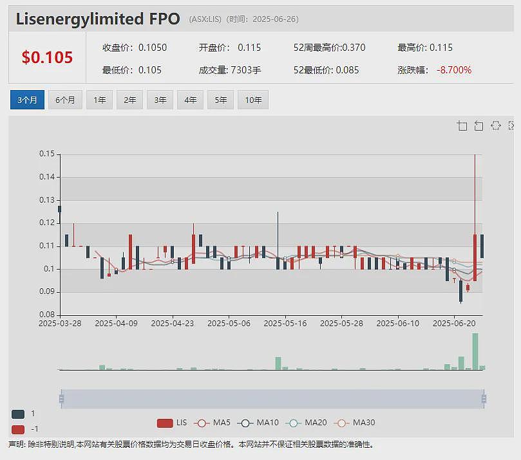Viewport: 521px width, 460px height.
Task: Select the 3个月 time range tab
Action: click(x=27, y=100)
